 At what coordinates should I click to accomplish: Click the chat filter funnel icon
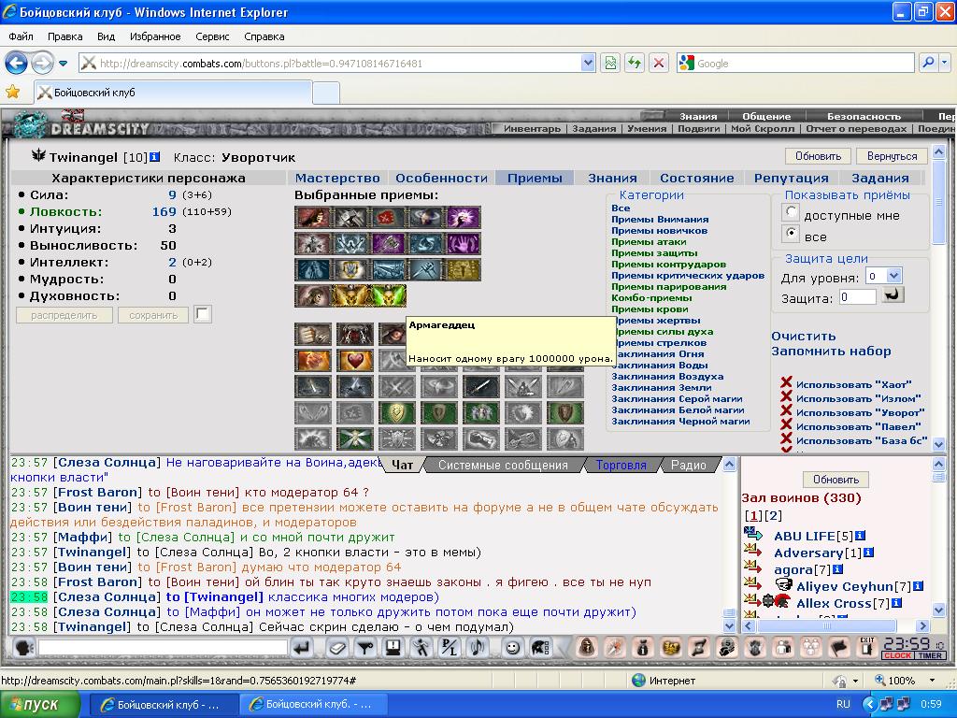(x=365, y=647)
